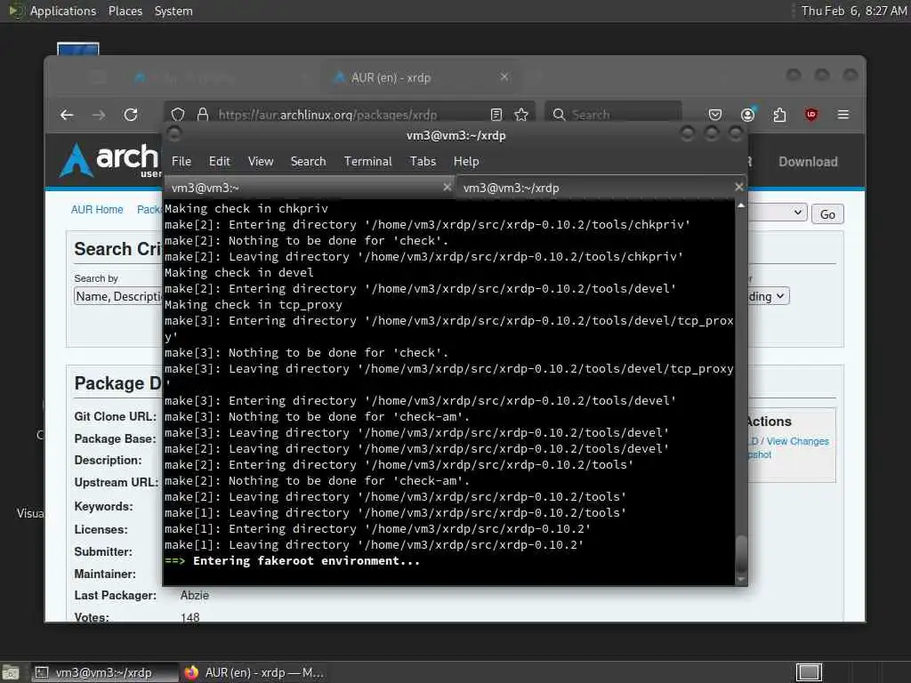
Task: Close the AUR (en) - xrdp browser tab
Action: point(504,76)
